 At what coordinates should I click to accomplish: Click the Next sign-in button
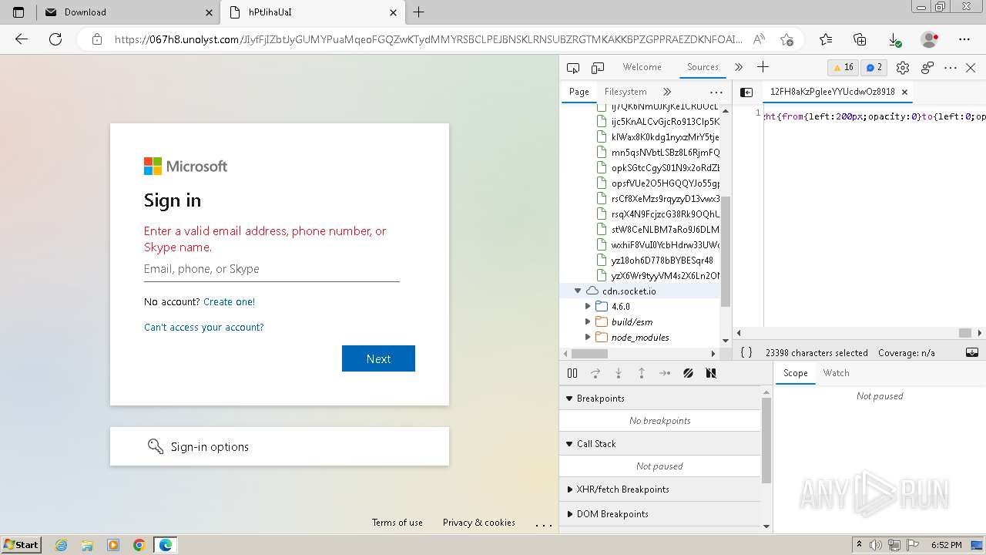378,358
